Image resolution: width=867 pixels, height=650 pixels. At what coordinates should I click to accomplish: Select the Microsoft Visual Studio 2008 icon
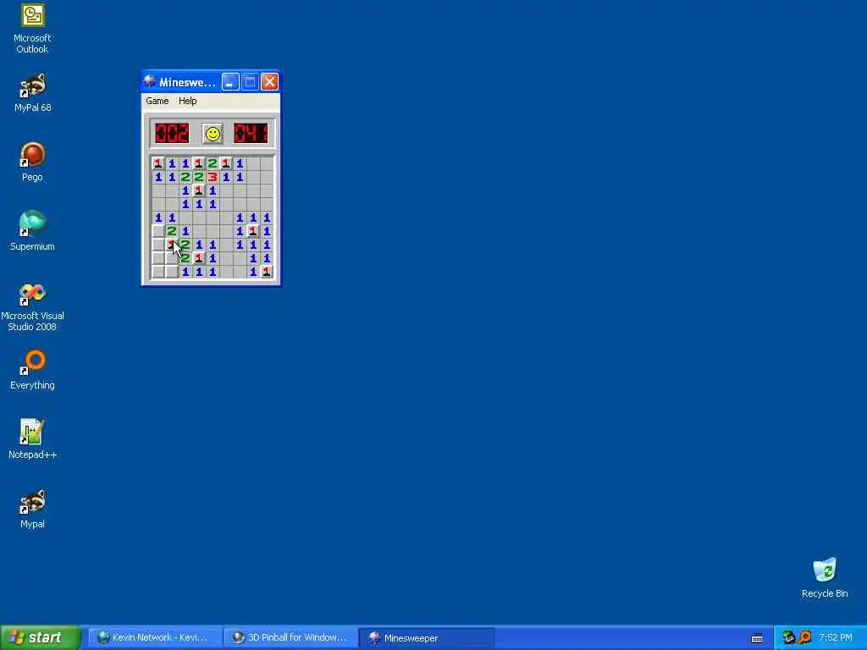[x=33, y=307]
